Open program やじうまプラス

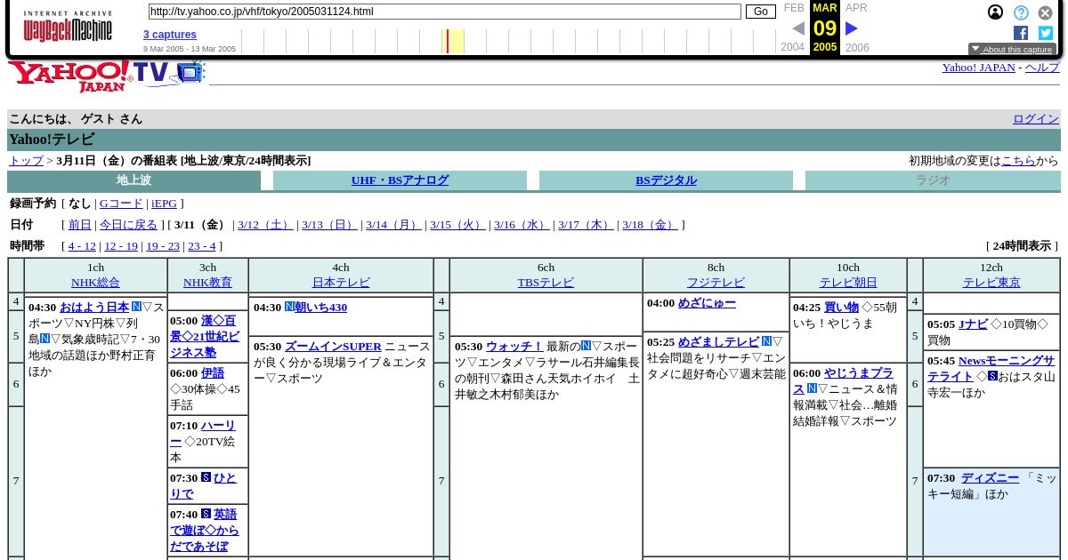[x=845, y=381]
